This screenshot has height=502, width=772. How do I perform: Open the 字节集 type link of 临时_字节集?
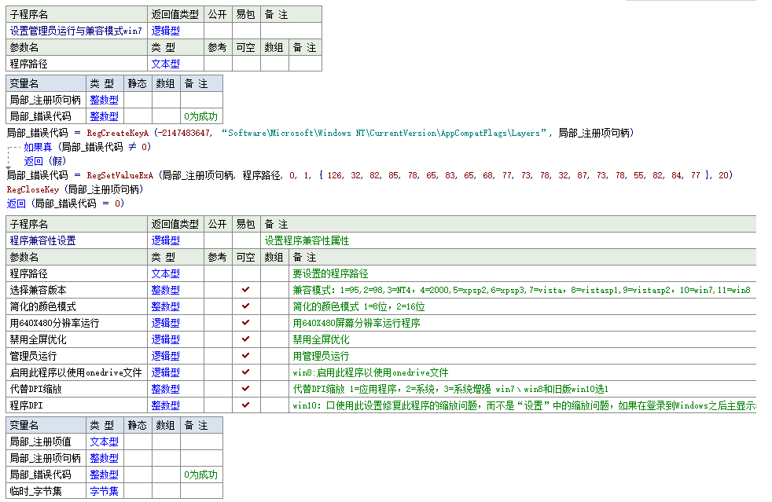click(x=103, y=491)
